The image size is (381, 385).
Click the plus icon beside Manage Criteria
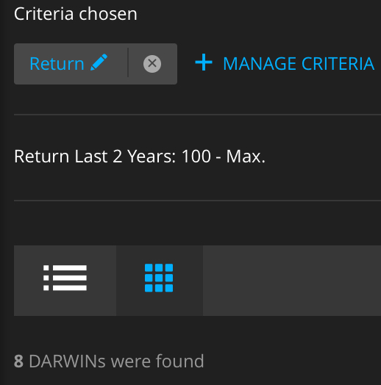click(204, 62)
